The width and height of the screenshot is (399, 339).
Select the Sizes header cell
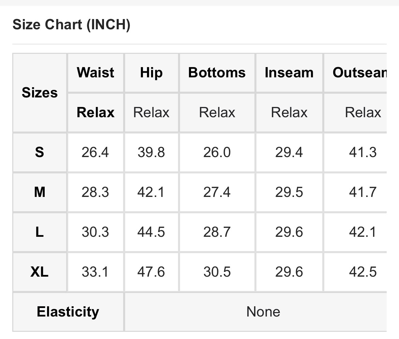(40, 93)
